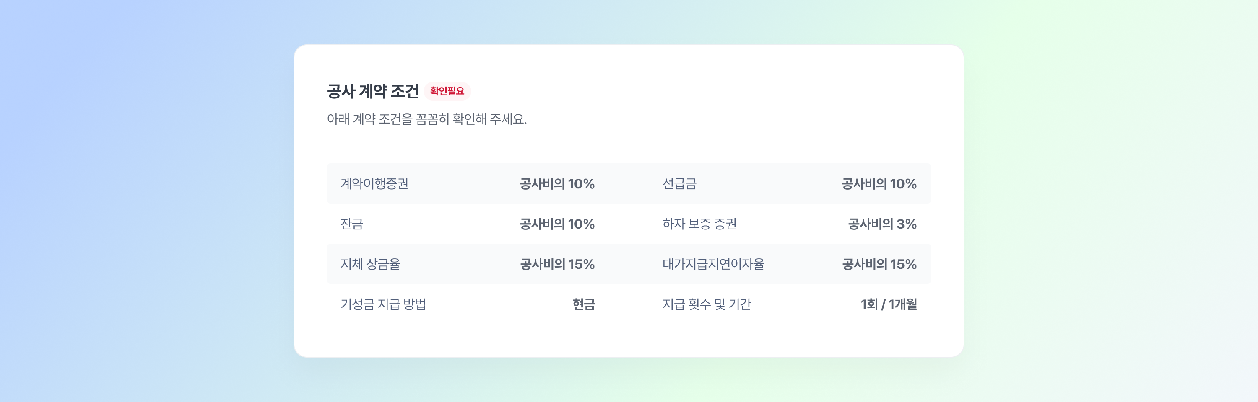Click the 공사비의 15% value beside 지체 상금율
Viewport: 1258px width, 402px height.
tap(557, 264)
